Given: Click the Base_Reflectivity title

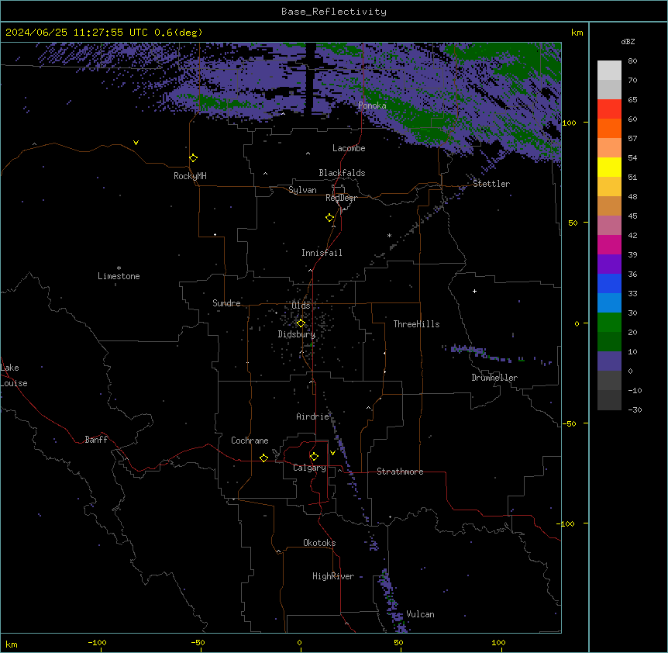Looking at the screenshot, I should (334, 12).
